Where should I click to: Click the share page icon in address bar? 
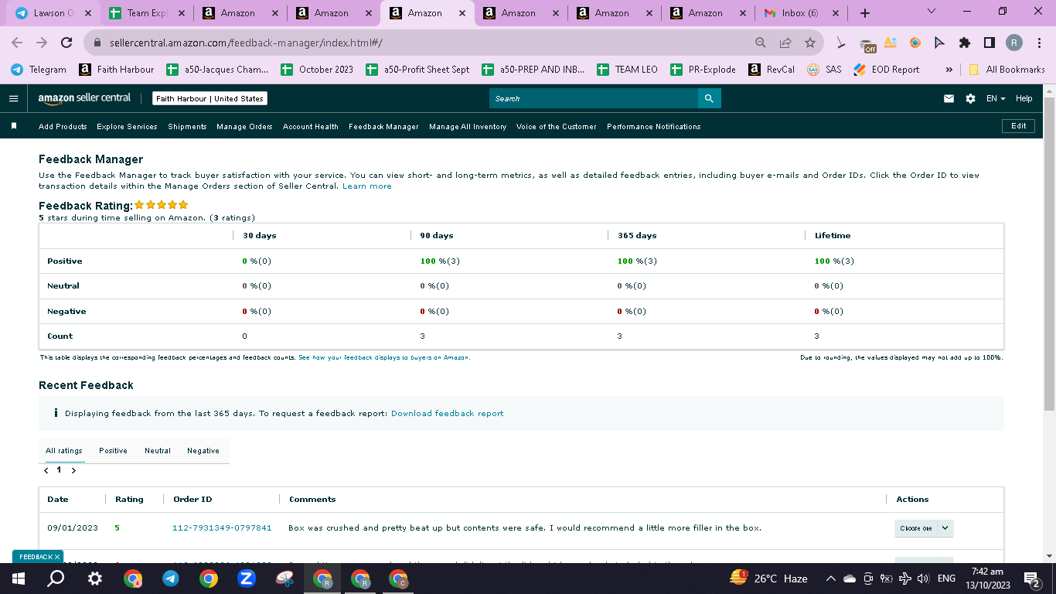[785, 43]
